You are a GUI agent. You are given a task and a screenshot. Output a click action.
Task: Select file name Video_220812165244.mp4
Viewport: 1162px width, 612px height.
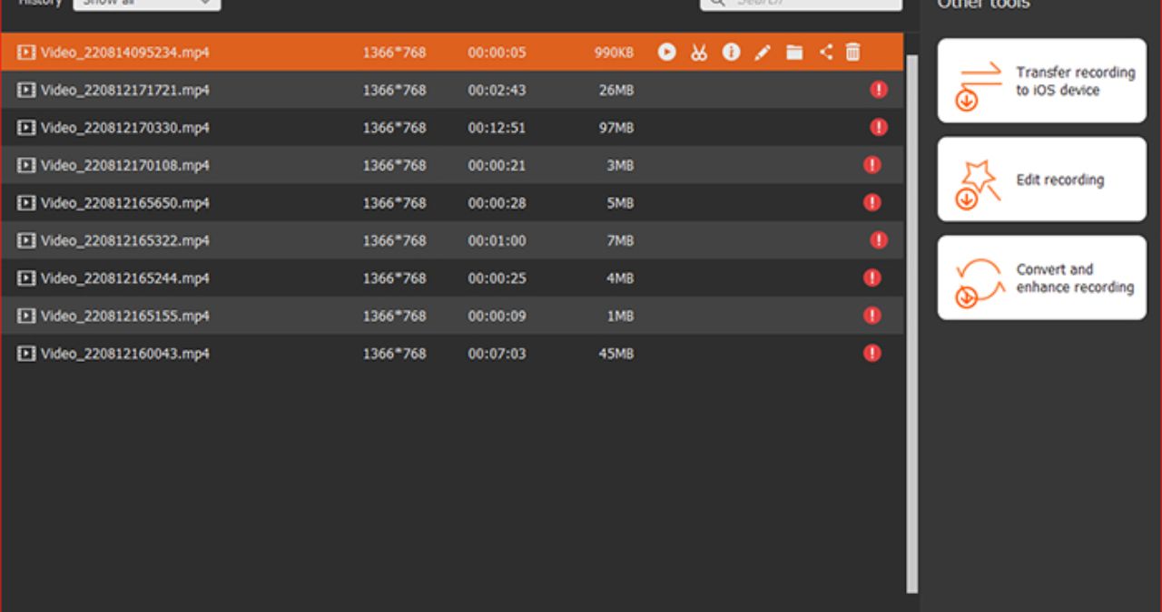(125, 278)
